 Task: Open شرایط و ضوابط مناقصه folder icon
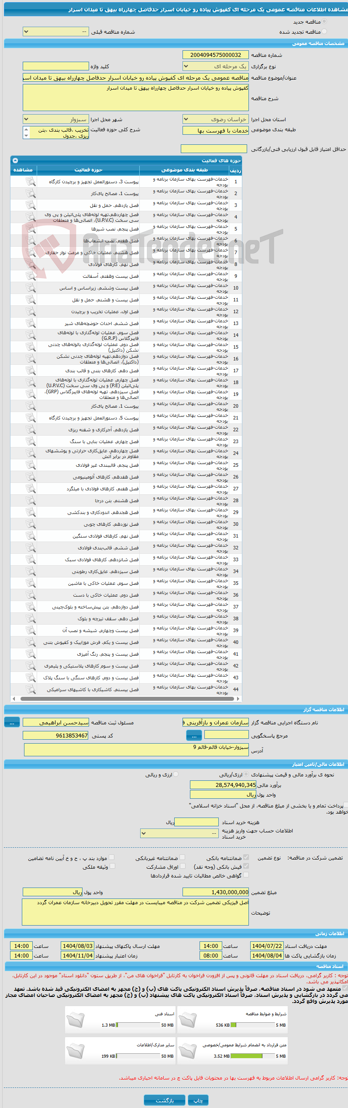[188, 1019]
